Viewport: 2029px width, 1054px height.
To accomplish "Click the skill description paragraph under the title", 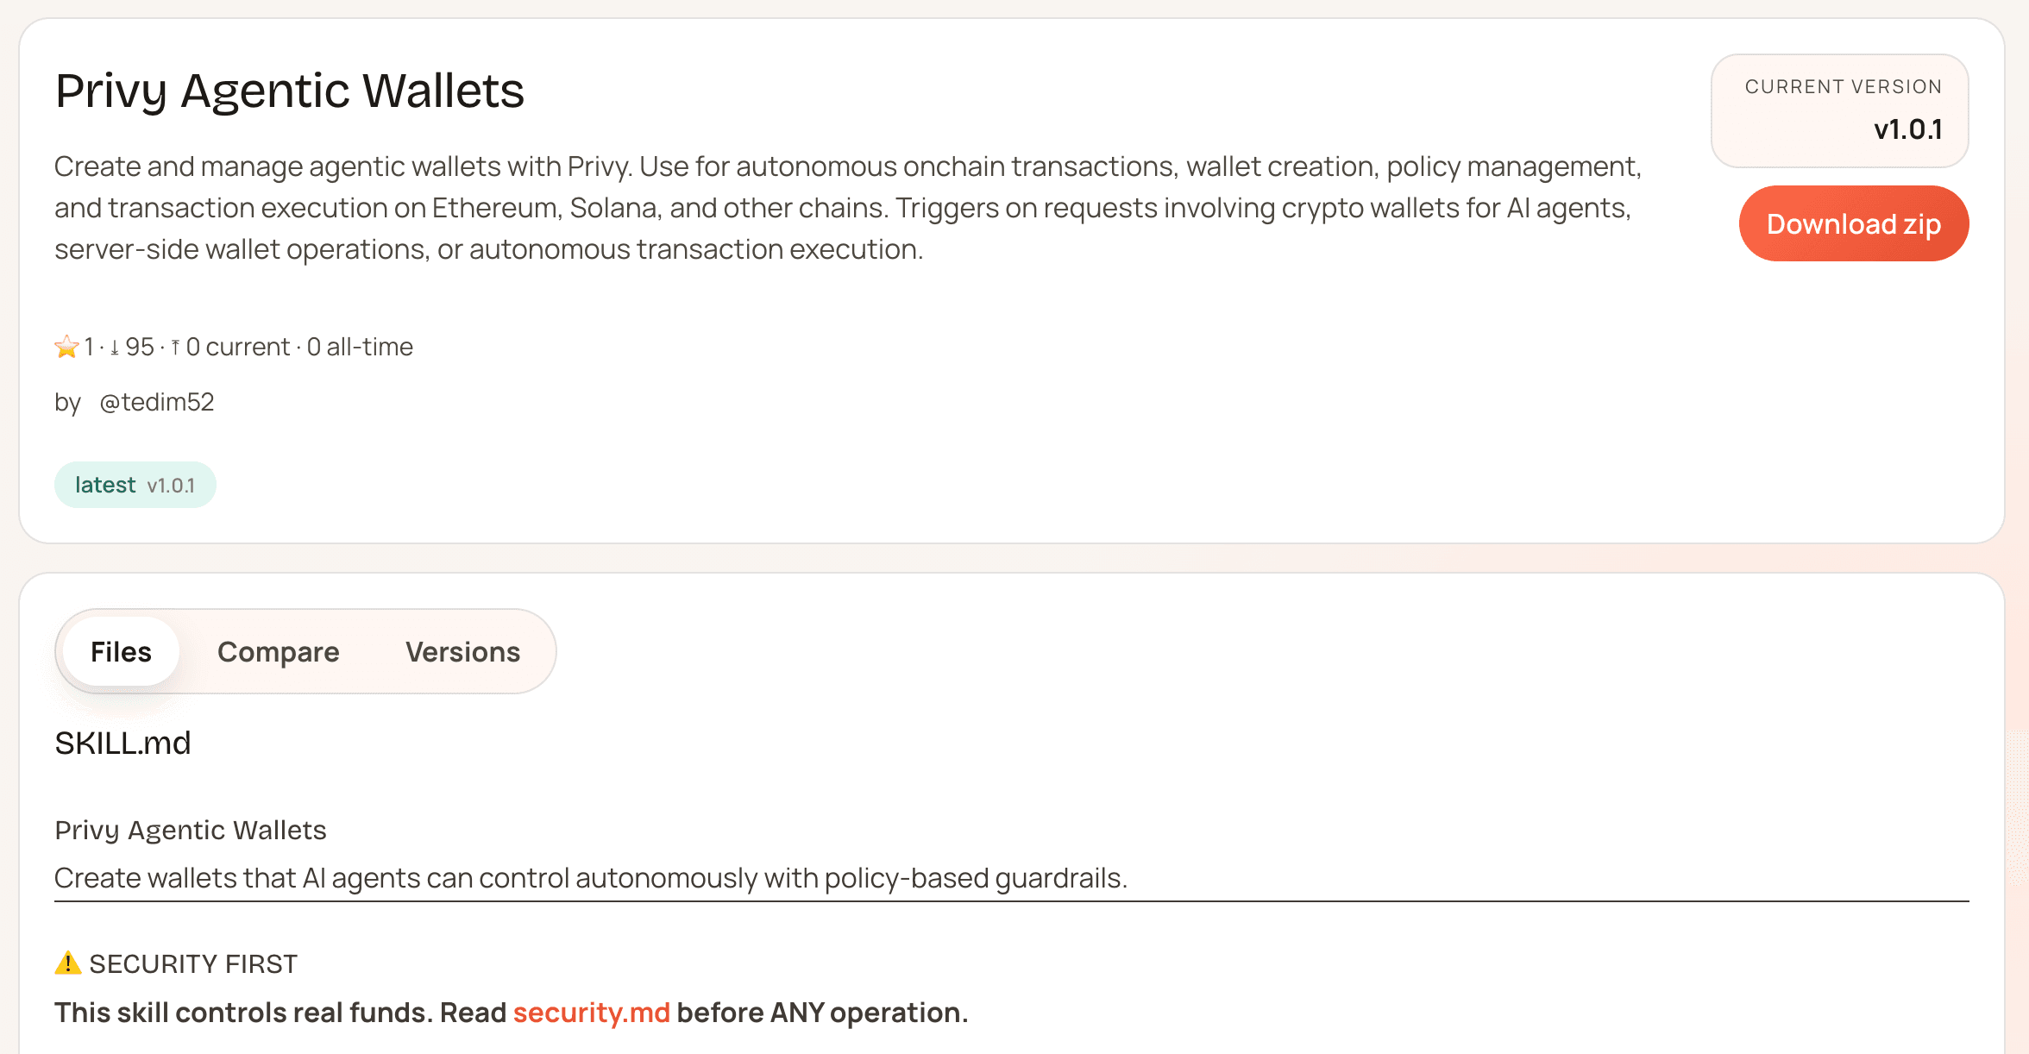I will coord(845,208).
